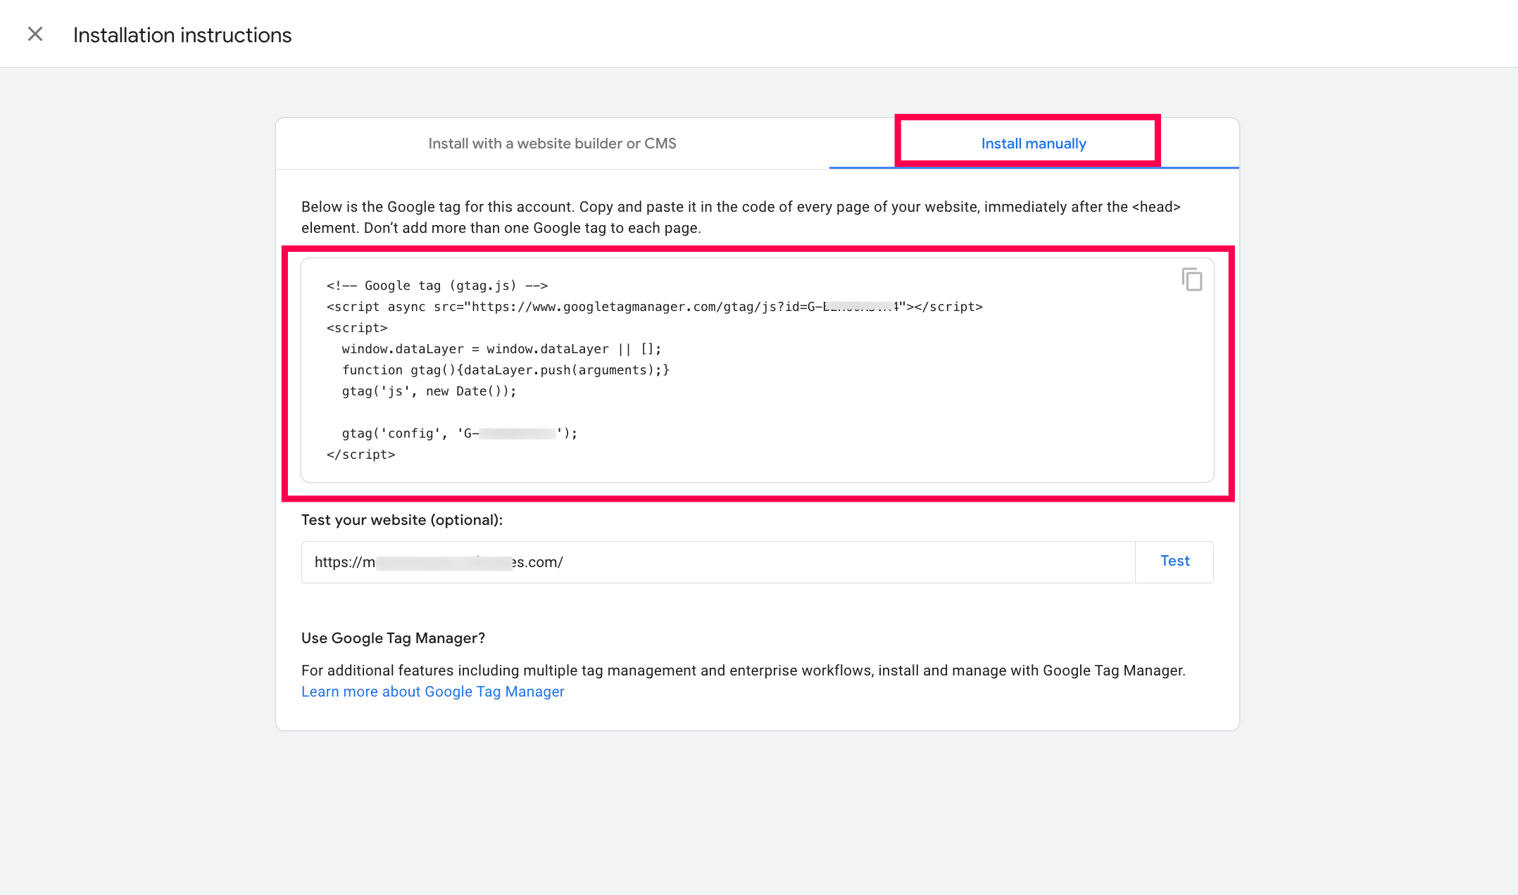Click the window.dataLayer code line
Screen dimensions: 1518x895
coord(501,349)
